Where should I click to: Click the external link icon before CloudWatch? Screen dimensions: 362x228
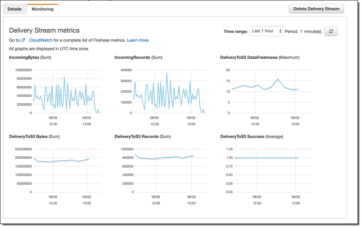23,40
